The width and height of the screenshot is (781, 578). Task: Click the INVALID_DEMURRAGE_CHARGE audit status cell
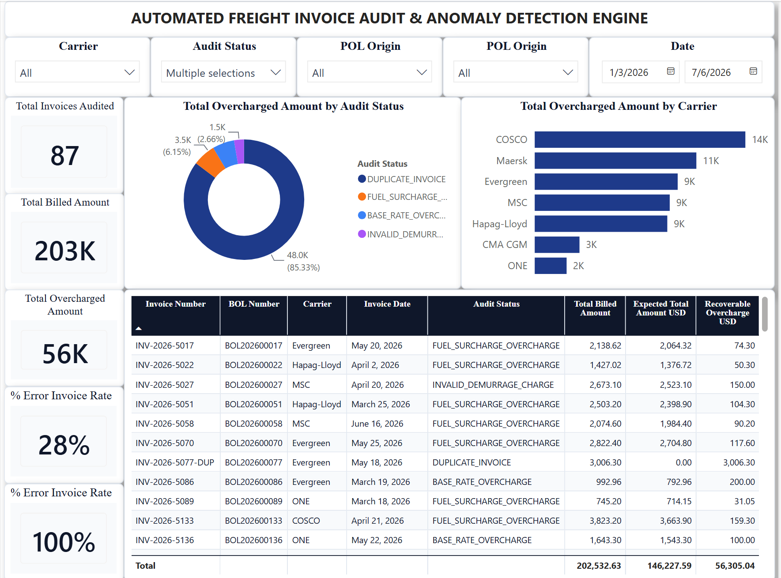click(493, 385)
